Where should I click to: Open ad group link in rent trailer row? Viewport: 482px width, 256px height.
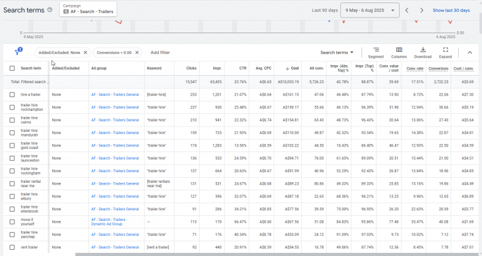click(115, 247)
